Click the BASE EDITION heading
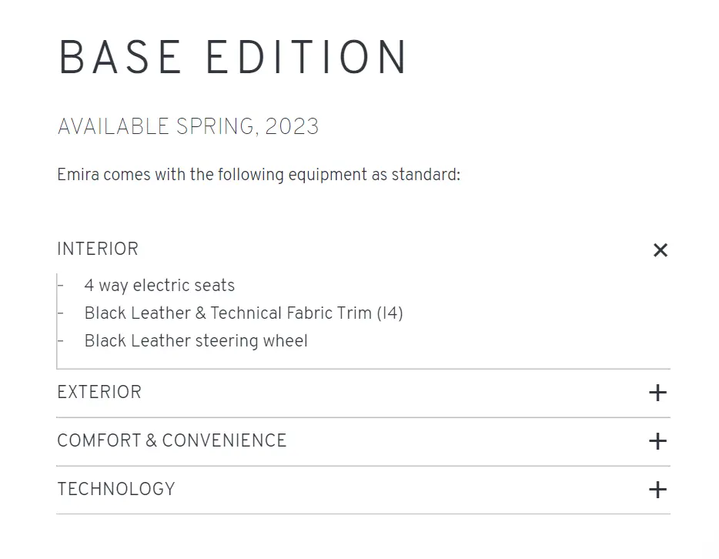The image size is (719, 559). 232,59
